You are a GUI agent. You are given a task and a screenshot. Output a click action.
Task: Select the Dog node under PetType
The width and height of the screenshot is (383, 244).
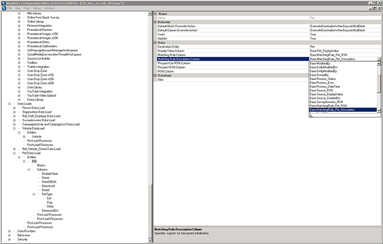coord(49,202)
